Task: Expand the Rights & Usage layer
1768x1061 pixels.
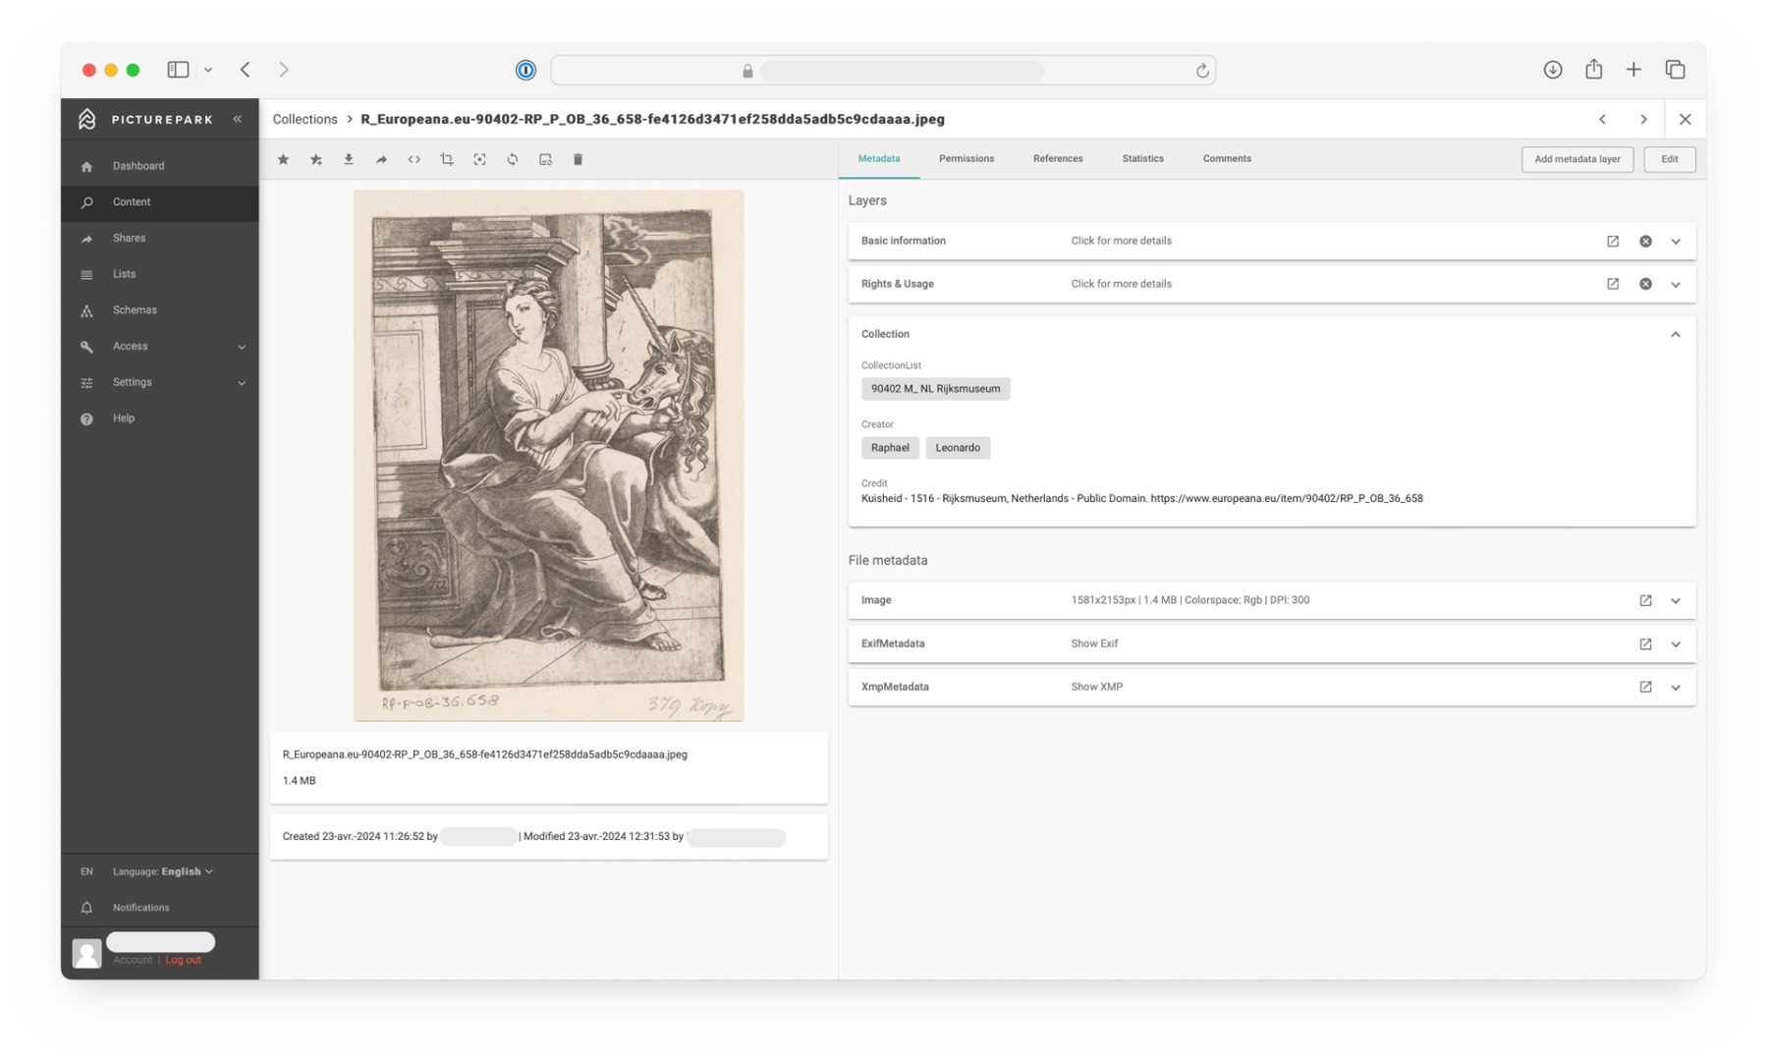Action: point(1676,284)
